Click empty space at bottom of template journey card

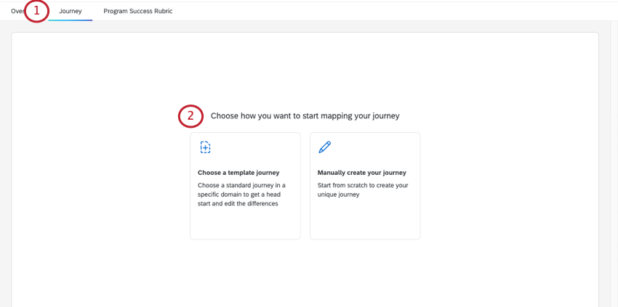click(x=245, y=225)
